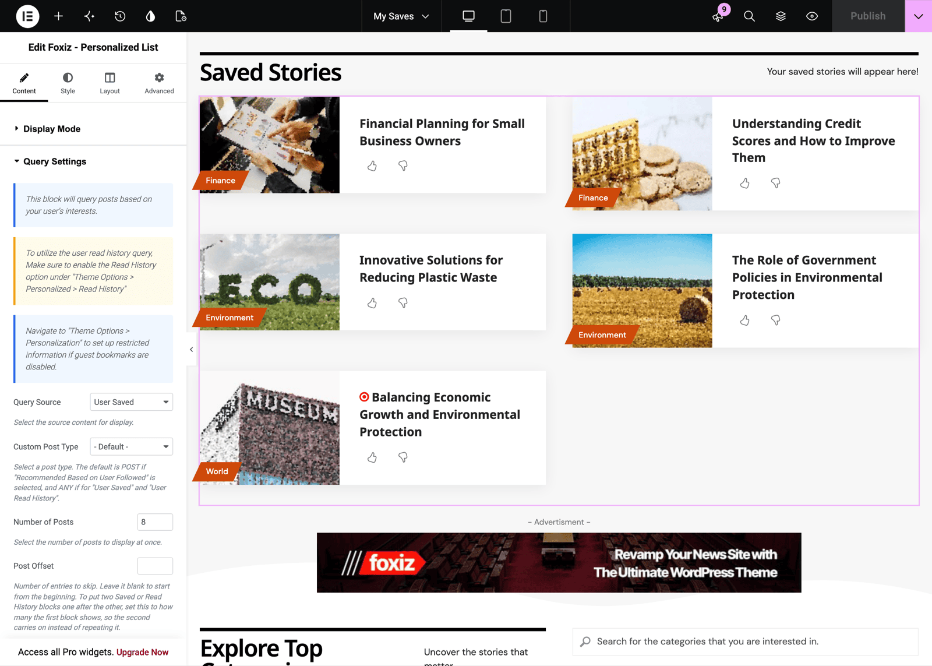Open site theme style droplet icon
932x666 pixels.
pos(150,16)
